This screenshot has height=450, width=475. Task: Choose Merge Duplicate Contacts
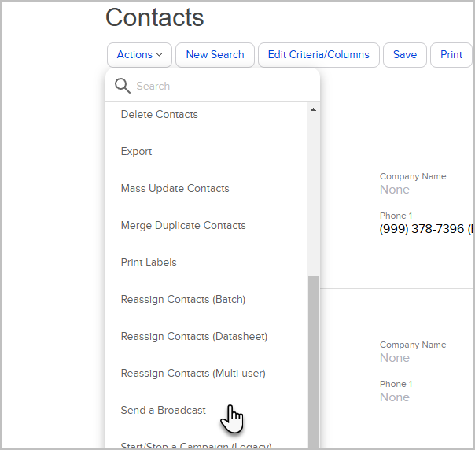point(183,226)
